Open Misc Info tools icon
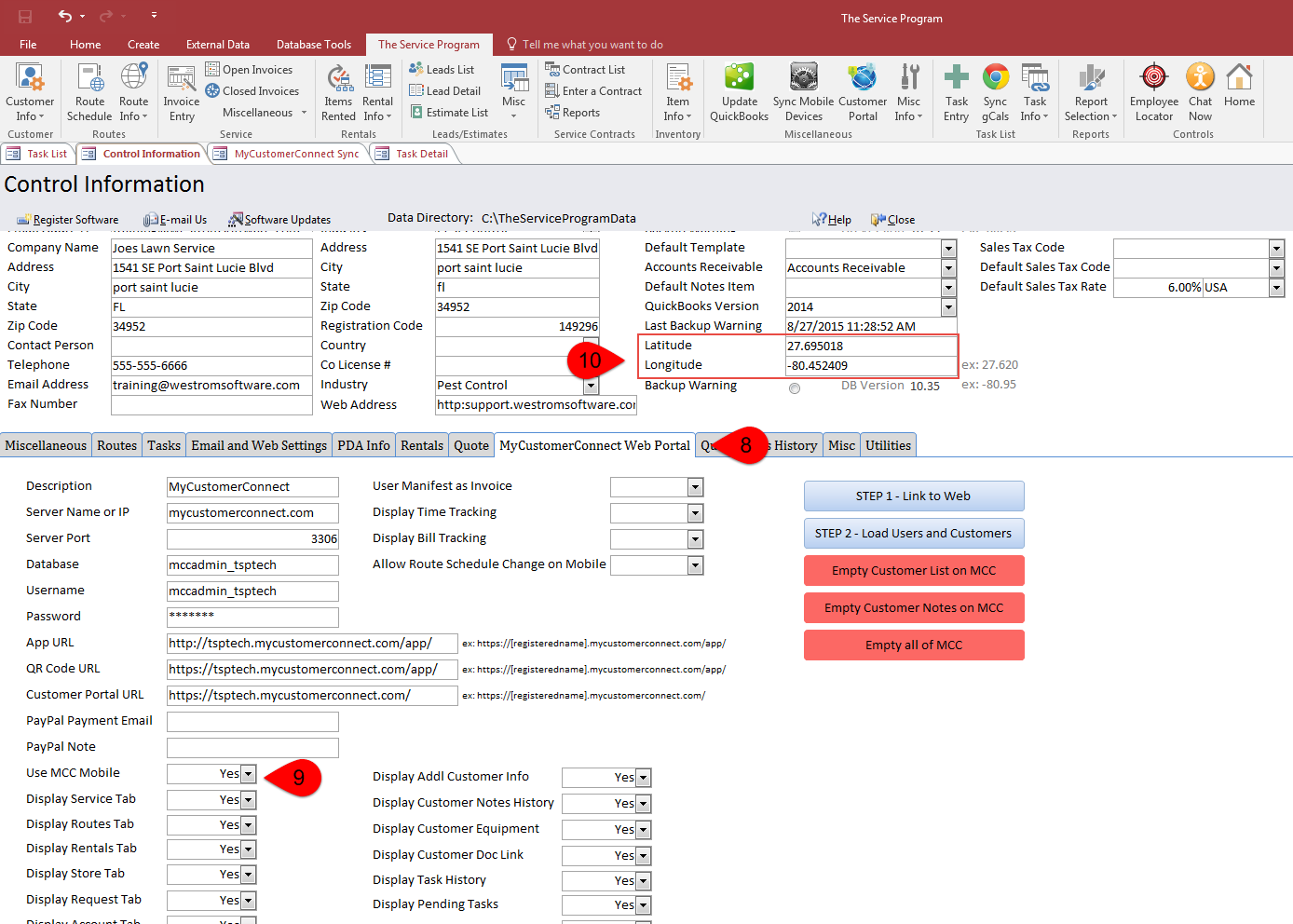Image resolution: width=1293 pixels, height=924 pixels. click(x=908, y=92)
